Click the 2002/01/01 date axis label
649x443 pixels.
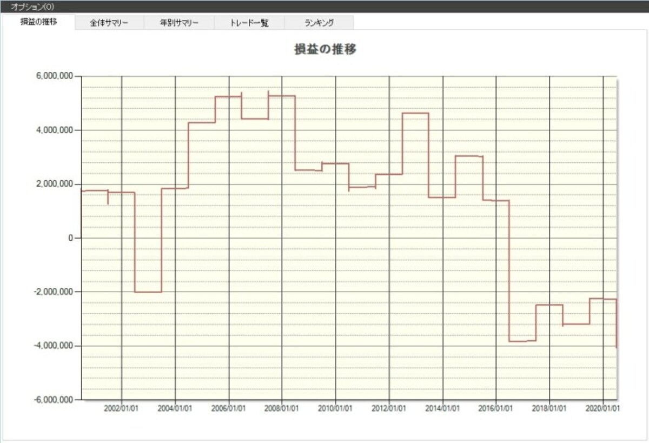pos(122,409)
